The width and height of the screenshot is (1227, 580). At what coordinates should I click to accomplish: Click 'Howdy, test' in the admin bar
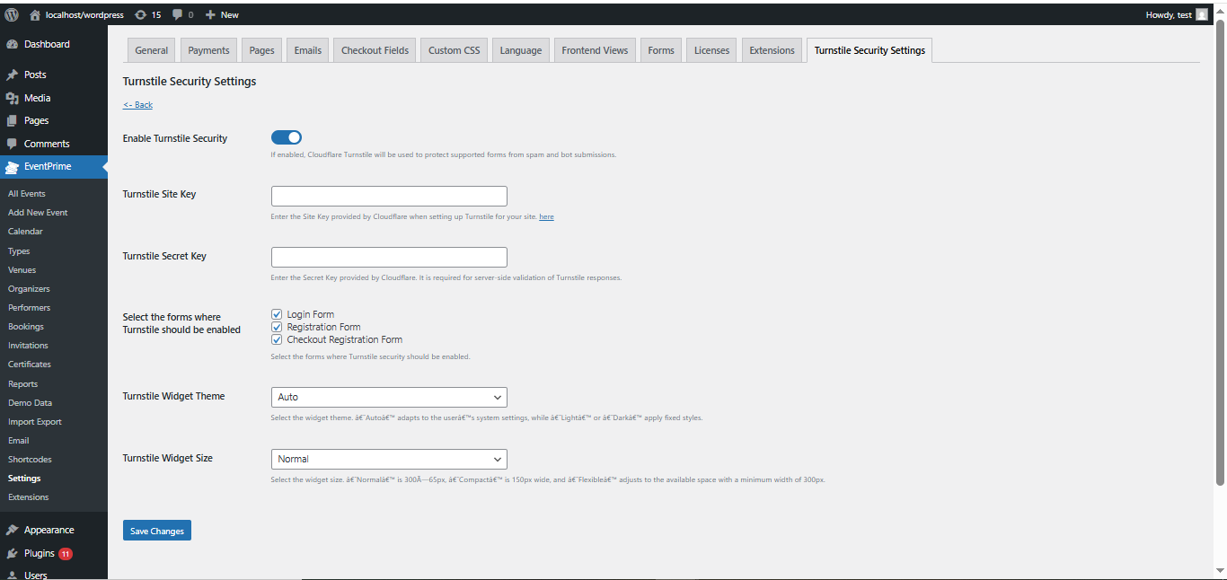coord(1168,14)
